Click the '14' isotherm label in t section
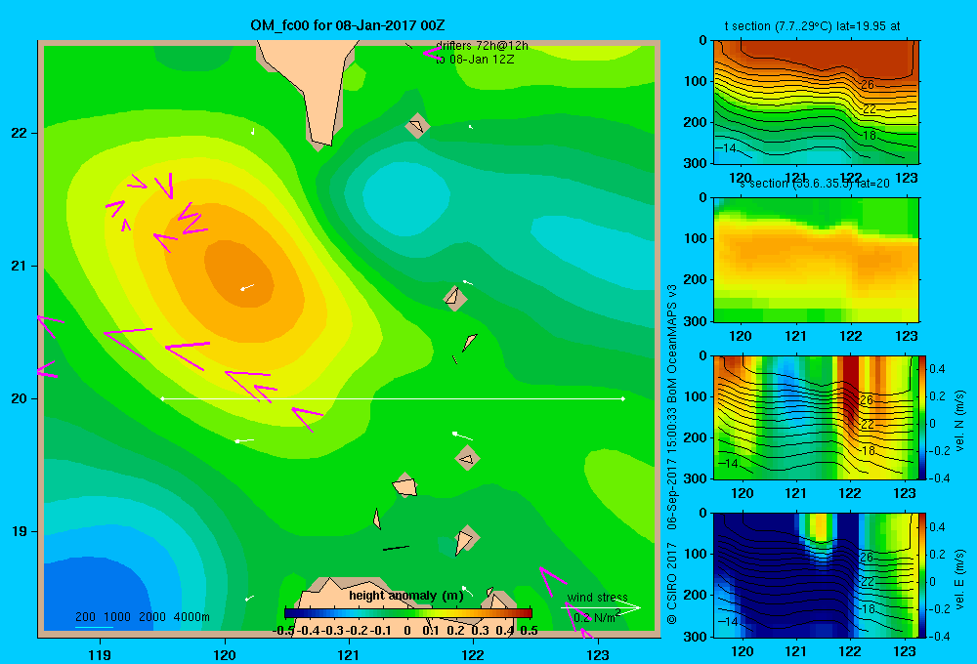 [x=726, y=148]
